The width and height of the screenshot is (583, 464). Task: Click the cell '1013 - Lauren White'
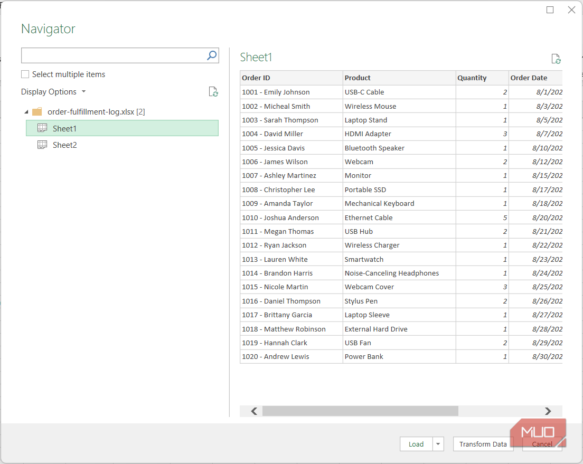(291, 259)
